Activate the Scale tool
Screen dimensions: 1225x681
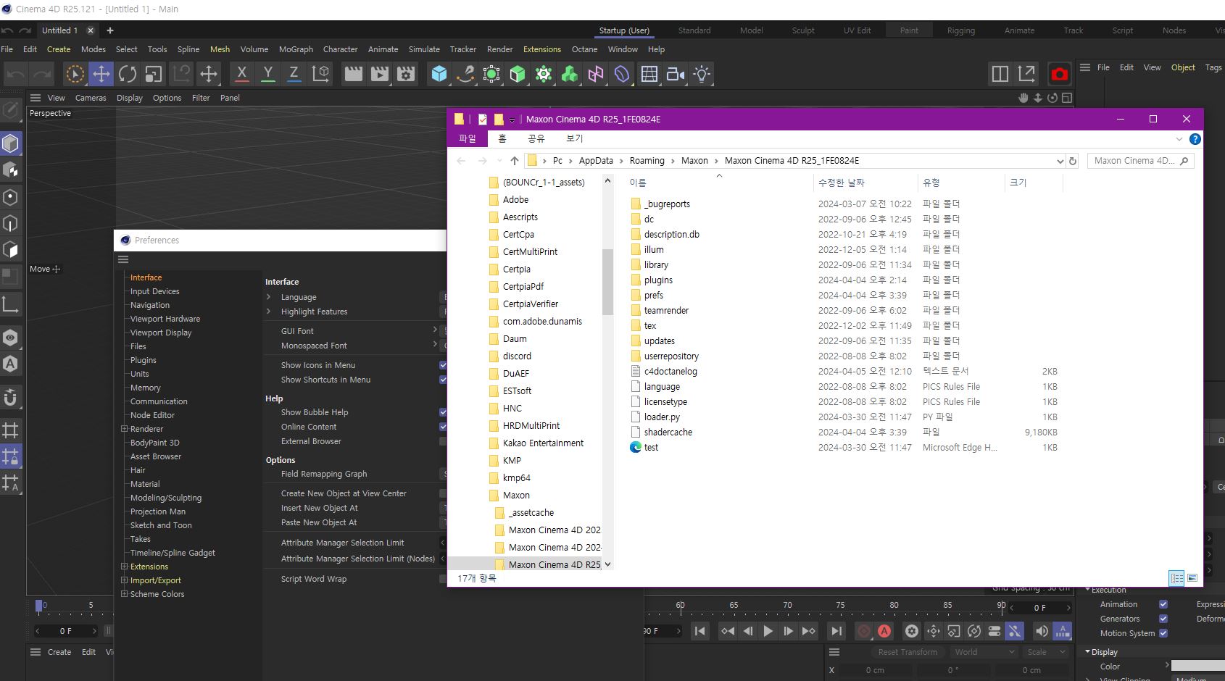pyautogui.click(x=154, y=74)
